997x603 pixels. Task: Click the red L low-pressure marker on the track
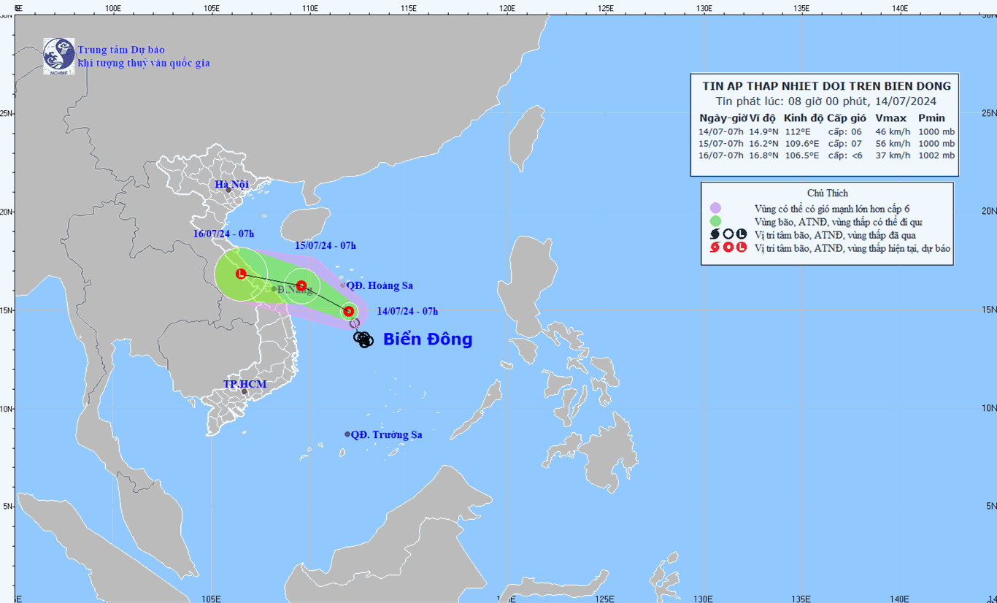click(241, 274)
